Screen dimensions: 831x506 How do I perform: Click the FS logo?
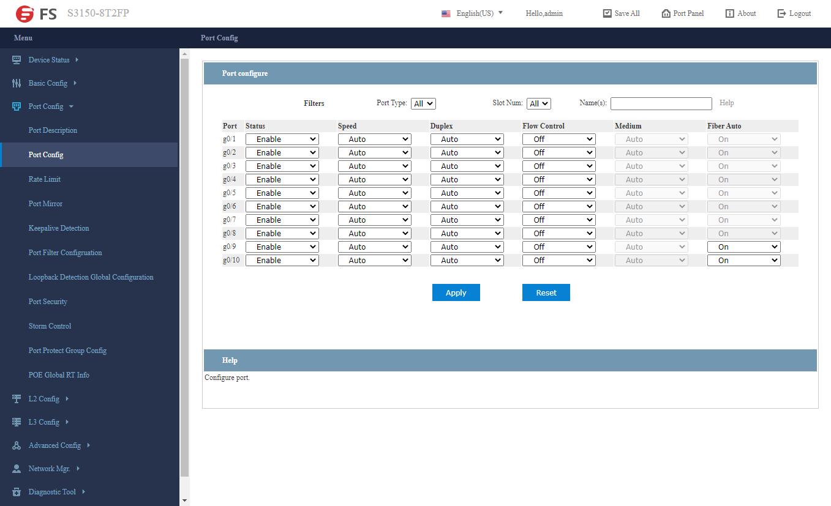[36, 13]
